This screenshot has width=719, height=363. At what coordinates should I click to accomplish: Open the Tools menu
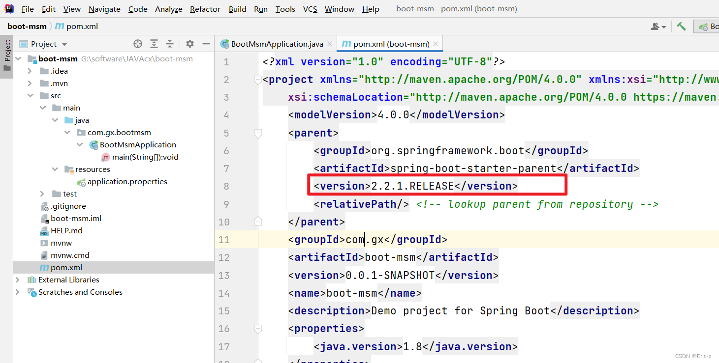[285, 9]
